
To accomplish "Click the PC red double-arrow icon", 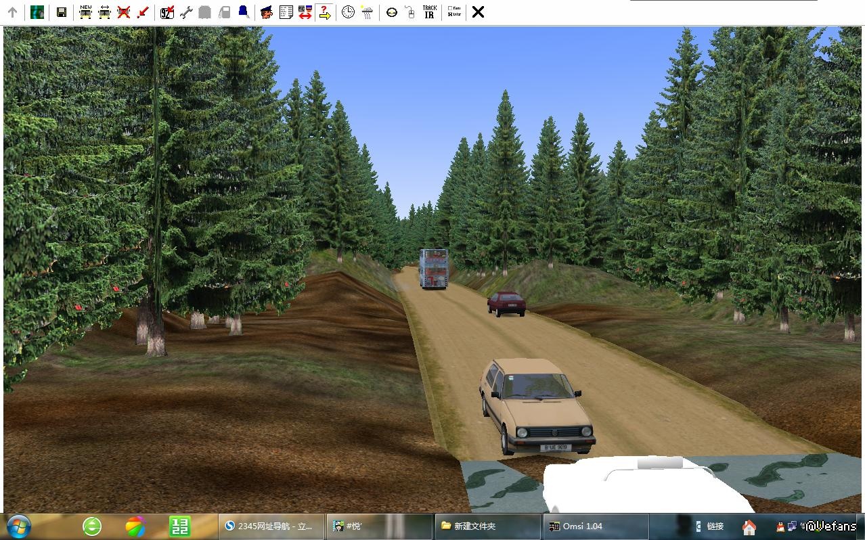I will click(305, 12).
